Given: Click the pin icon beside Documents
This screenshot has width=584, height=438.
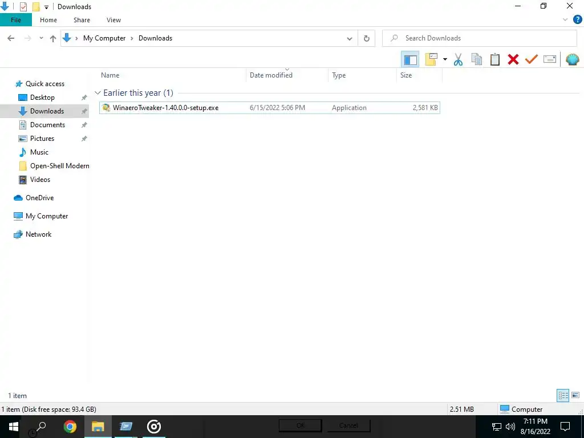Looking at the screenshot, I should tap(84, 125).
